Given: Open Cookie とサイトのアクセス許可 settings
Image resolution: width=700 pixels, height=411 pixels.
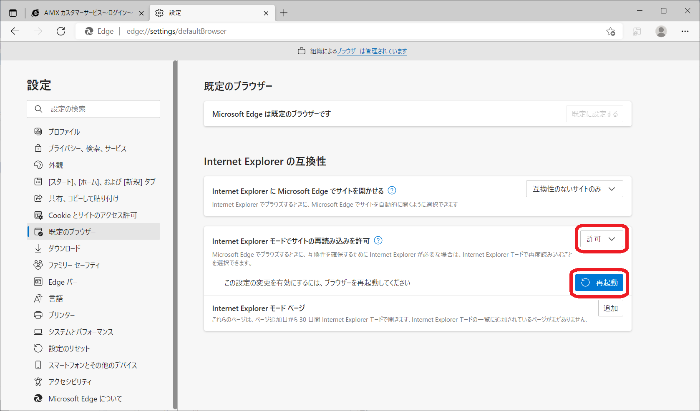Looking at the screenshot, I should pyautogui.click(x=93, y=215).
